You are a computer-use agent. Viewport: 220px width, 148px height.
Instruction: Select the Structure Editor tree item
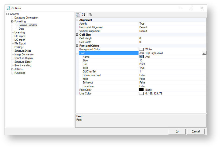click(x=23, y=62)
